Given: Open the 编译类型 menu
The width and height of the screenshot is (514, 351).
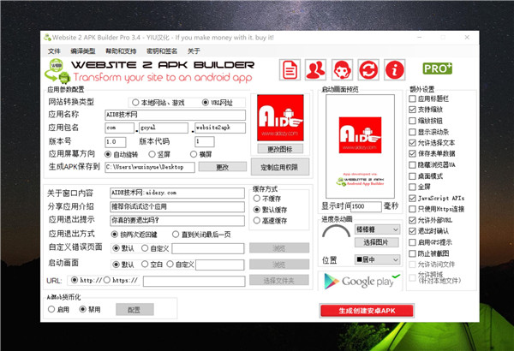Looking at the screenshot, I should [83, 51].
